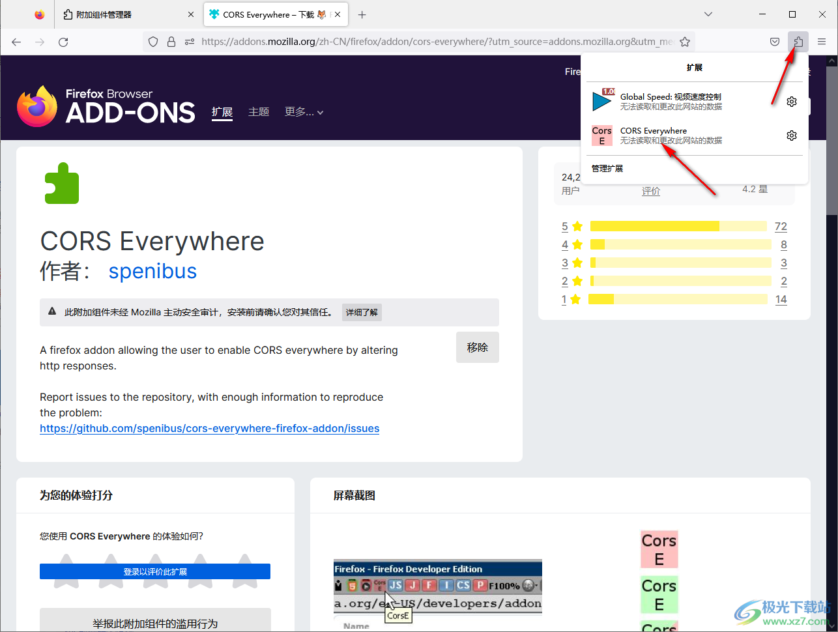This screenshot has height=632, width=838.
Task: Click the Firefox View icon in the tab bar
Action: pyautogui.click(x=40, y=14)
